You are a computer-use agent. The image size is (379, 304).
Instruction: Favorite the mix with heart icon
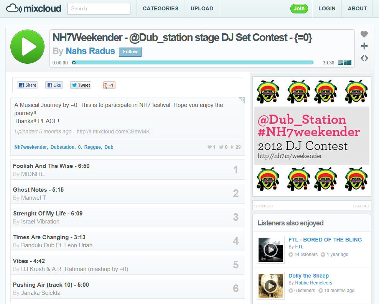364,34
